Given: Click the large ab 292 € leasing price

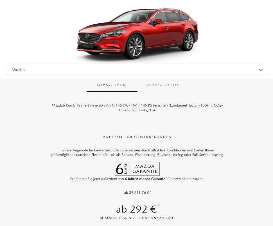Looking at the screenshot, I should coord(137,209).
